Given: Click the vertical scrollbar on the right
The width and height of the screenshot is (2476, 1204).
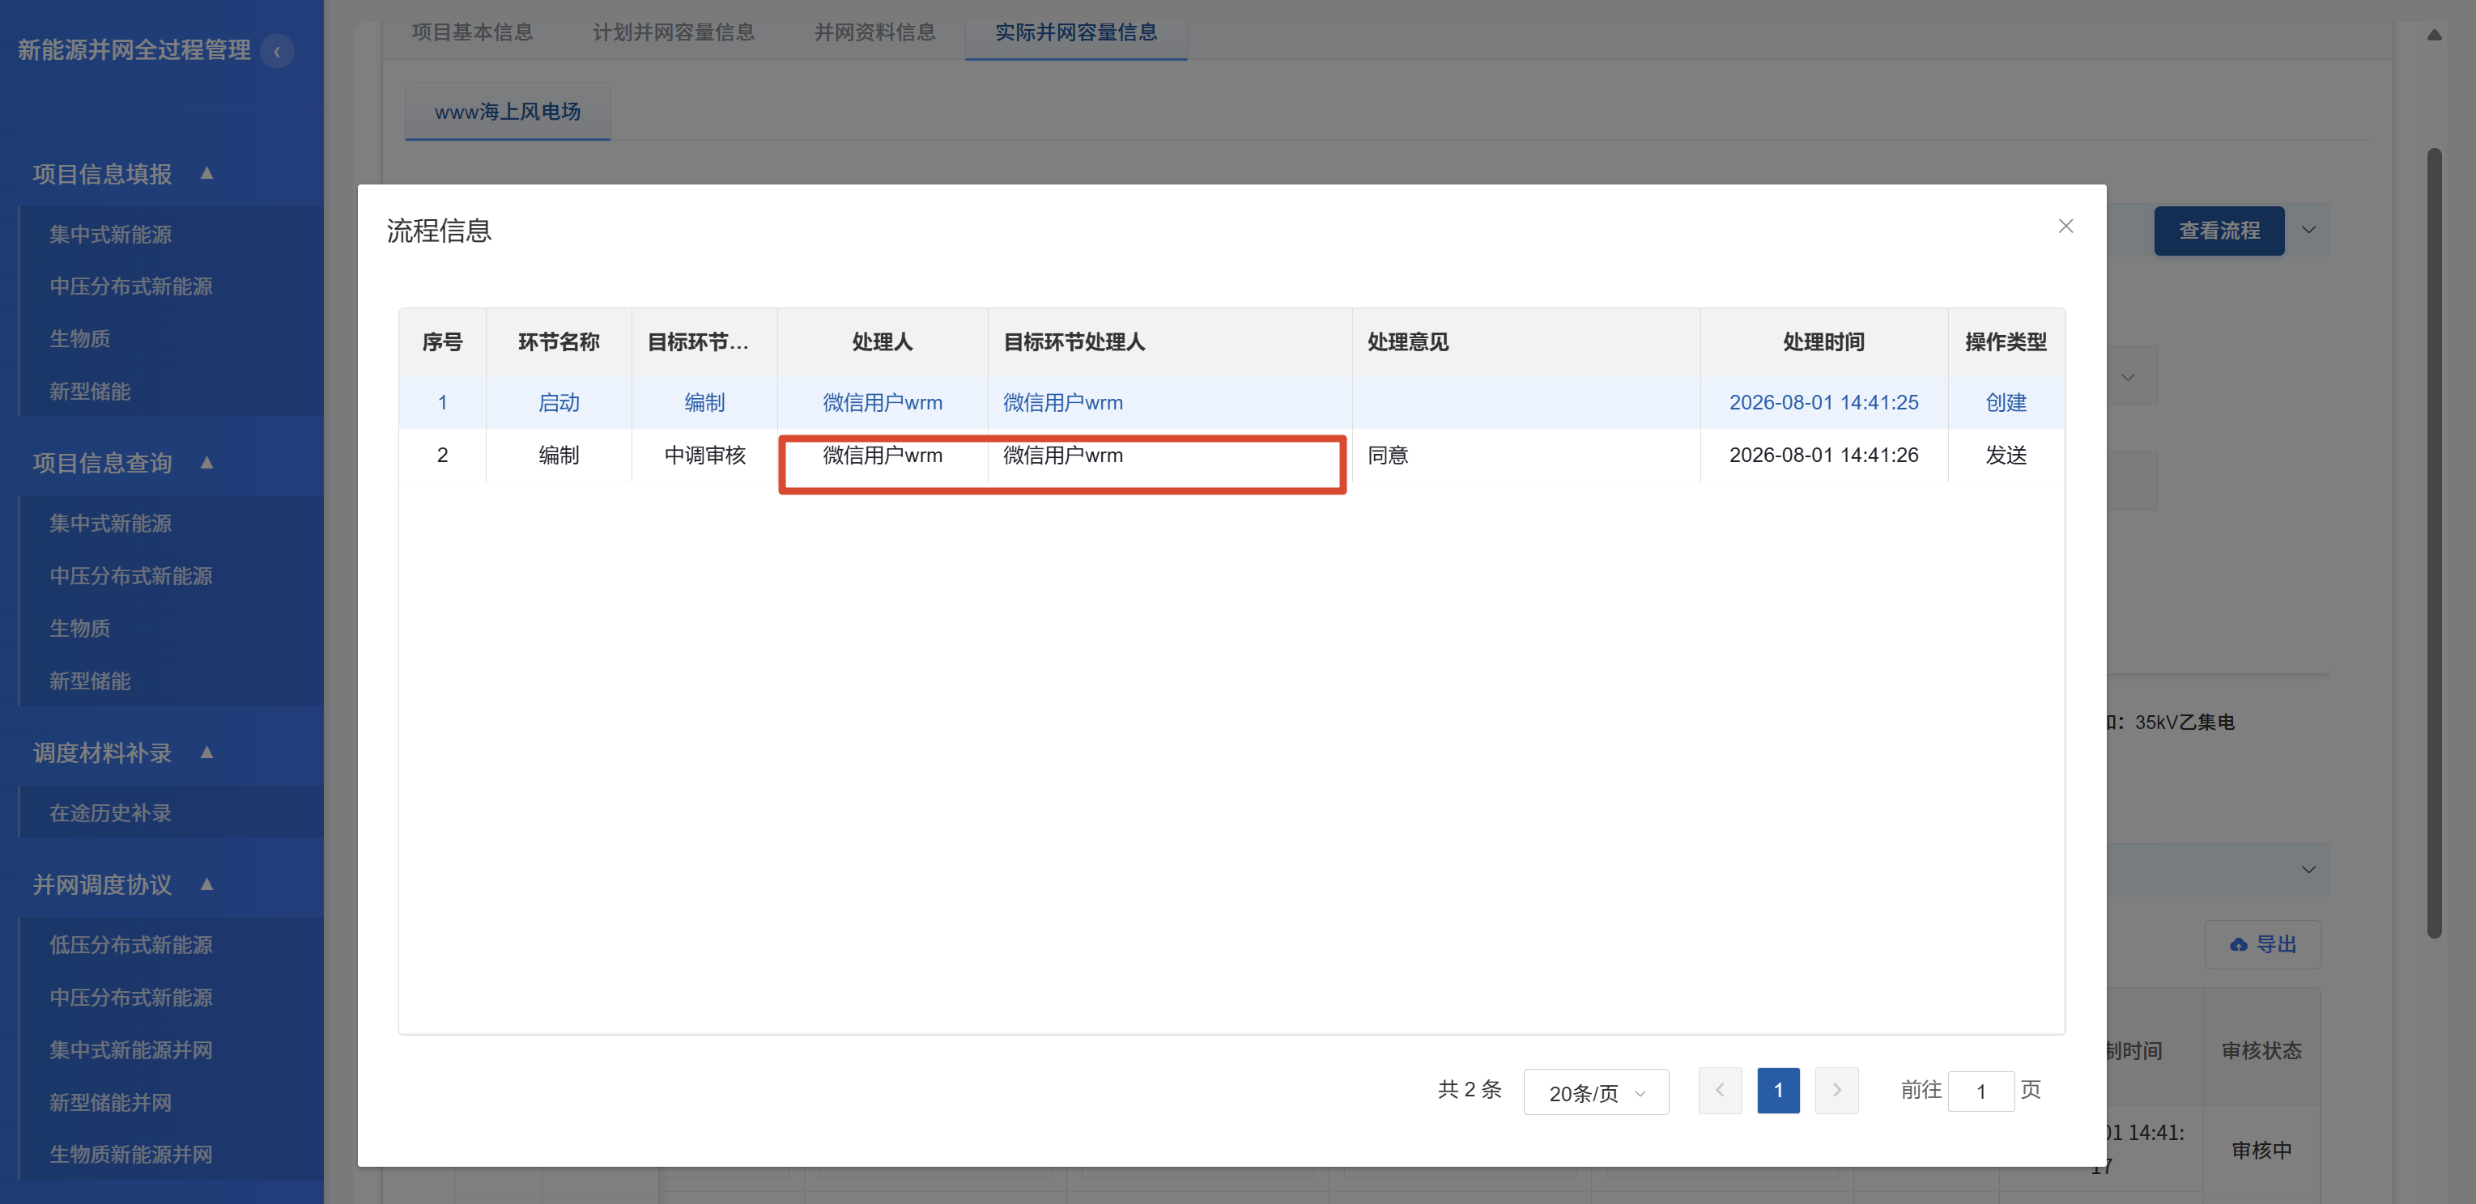Looking at the screenshot, I should 2434,543.
